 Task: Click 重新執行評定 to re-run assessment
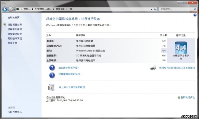coord(188,97)
